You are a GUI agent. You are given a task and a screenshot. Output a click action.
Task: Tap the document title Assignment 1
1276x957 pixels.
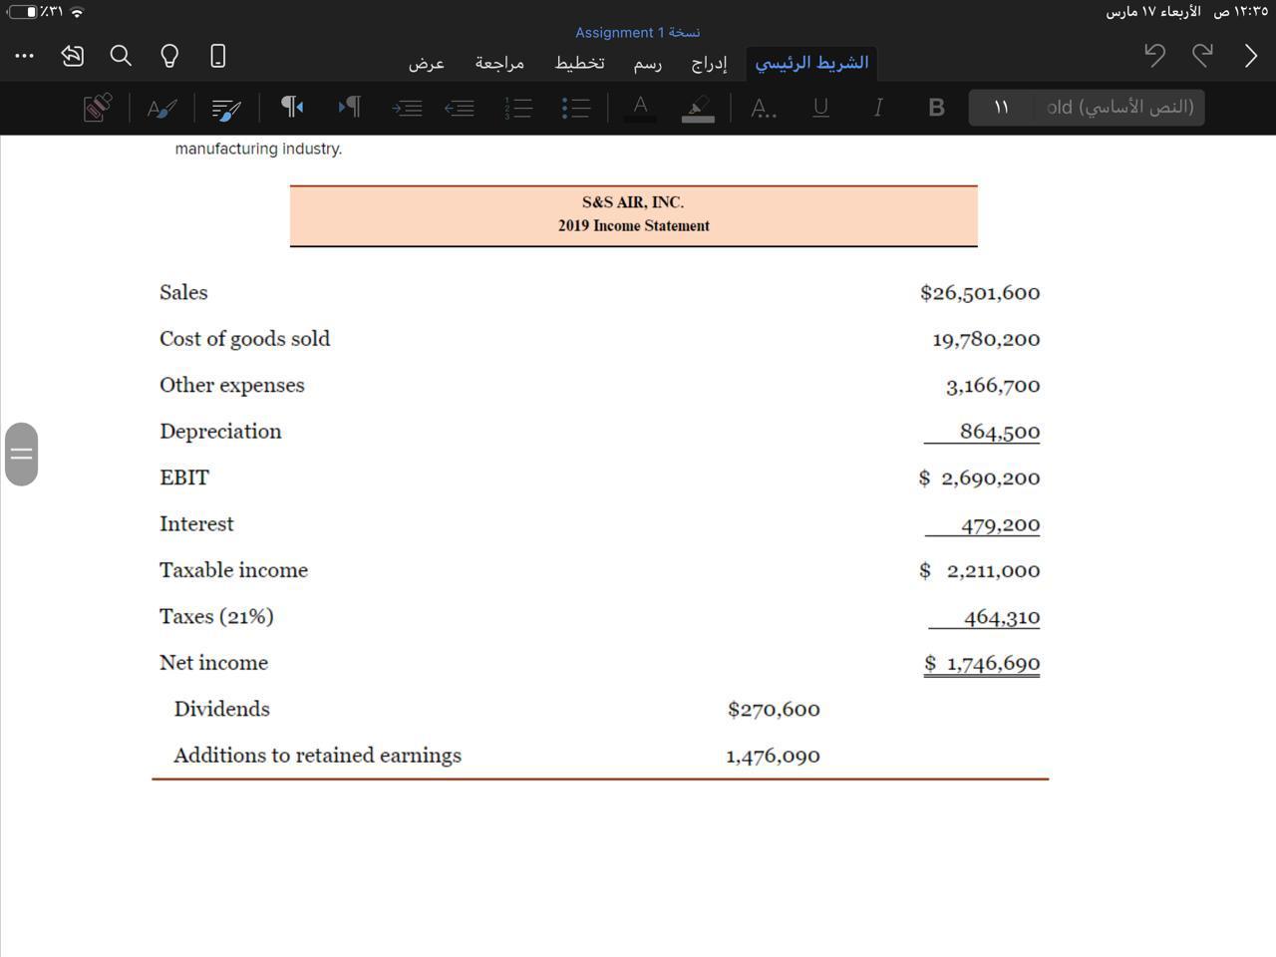[637, 32]
